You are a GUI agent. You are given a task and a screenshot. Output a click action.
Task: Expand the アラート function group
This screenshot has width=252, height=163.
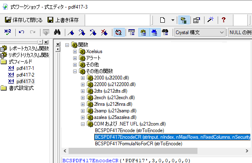click(75, 58)
